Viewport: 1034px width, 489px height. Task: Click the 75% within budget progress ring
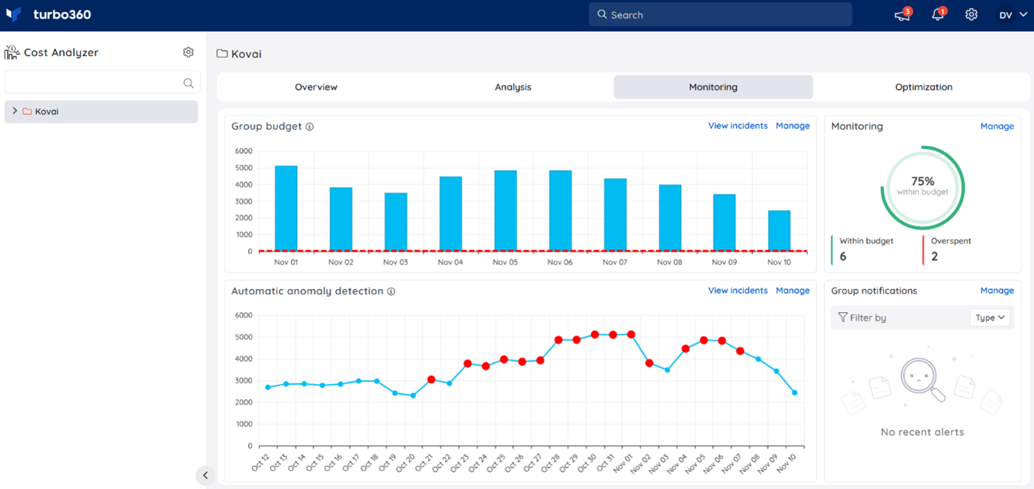tap(922, 187)
